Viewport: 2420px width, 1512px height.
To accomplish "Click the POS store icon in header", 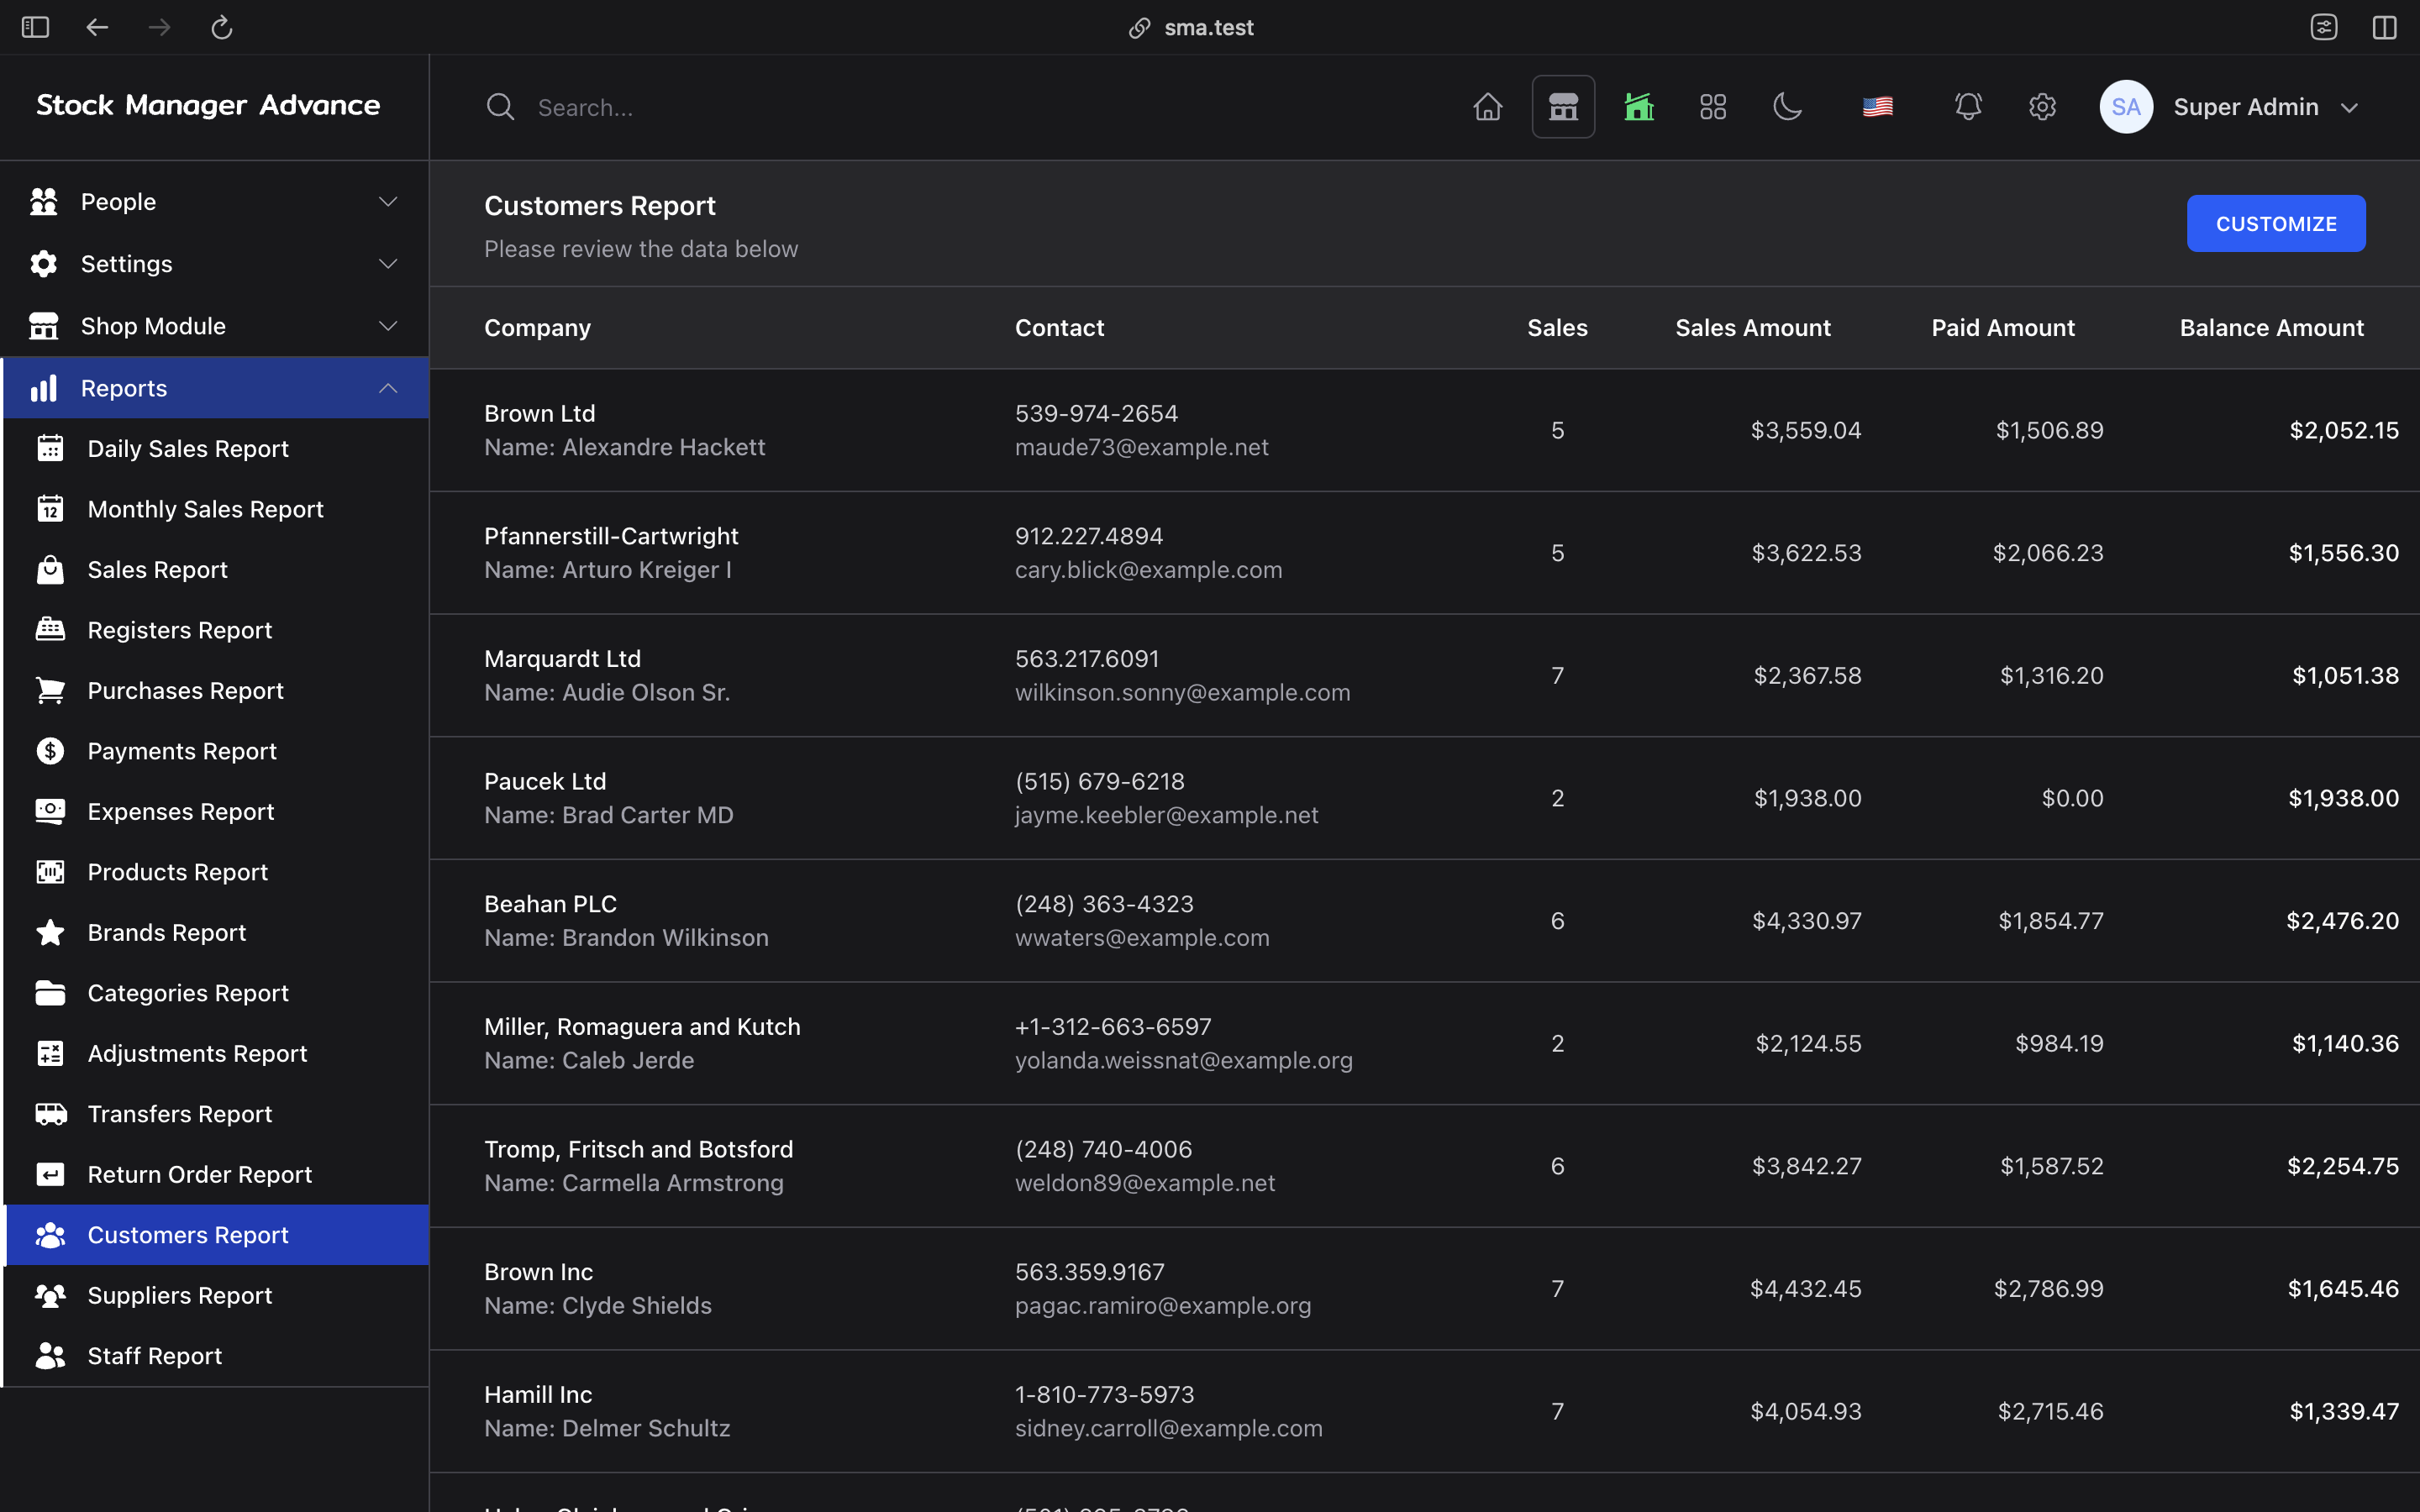I will [x=1563, y=107].
